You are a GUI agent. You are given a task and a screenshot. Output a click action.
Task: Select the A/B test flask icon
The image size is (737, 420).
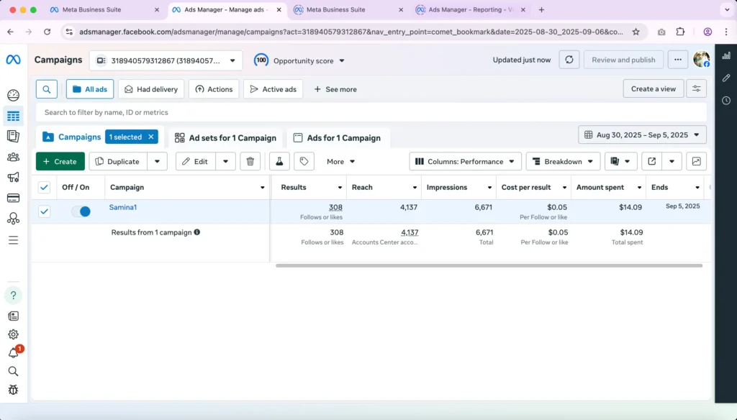click(279, 161)
